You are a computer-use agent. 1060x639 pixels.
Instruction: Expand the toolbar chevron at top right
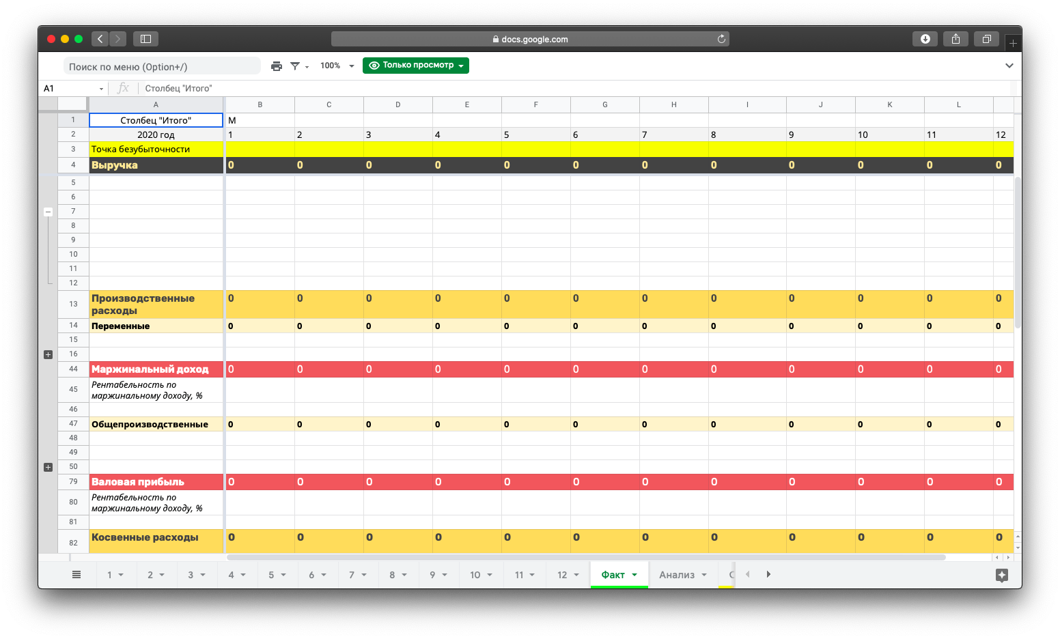pos(1009,66)
